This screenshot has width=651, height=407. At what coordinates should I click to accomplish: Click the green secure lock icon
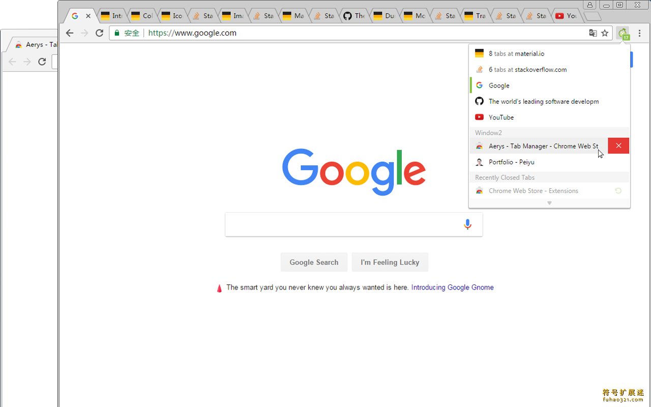pos(117,33)
